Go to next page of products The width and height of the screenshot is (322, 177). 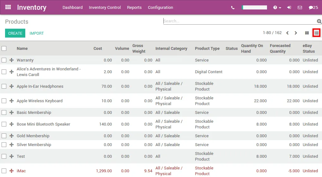(x=296, y=33)
